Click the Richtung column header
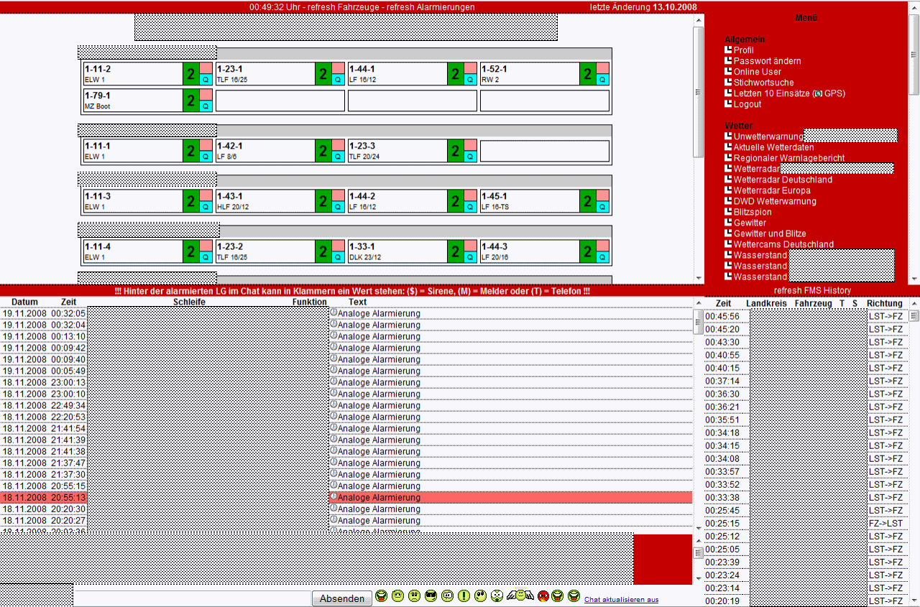 (884, 304)
